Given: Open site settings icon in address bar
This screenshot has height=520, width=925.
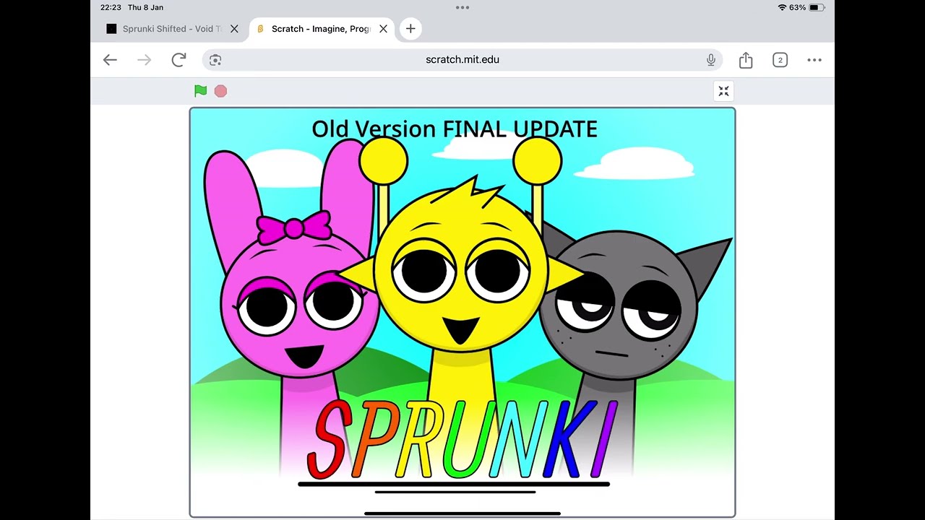Looking at the screenshot, I should (215, 60).
